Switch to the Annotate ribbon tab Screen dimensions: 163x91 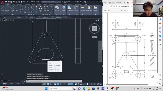click(x=19, y=4)
